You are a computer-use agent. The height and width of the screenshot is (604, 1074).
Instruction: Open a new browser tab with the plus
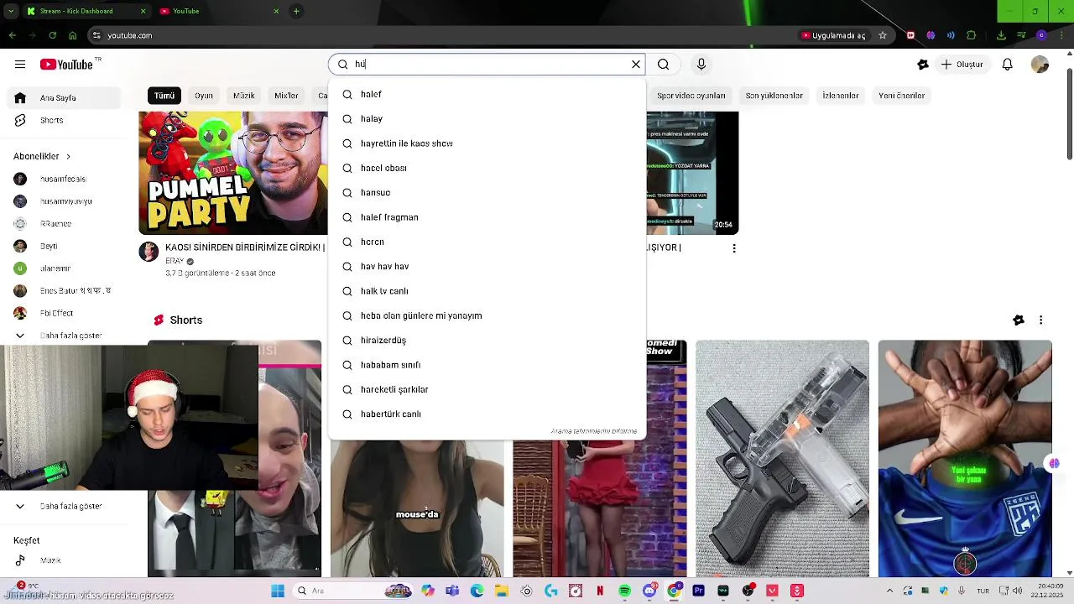(x=296, y=11)
